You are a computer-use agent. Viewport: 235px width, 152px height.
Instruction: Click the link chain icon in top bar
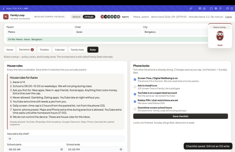(191, 8)
